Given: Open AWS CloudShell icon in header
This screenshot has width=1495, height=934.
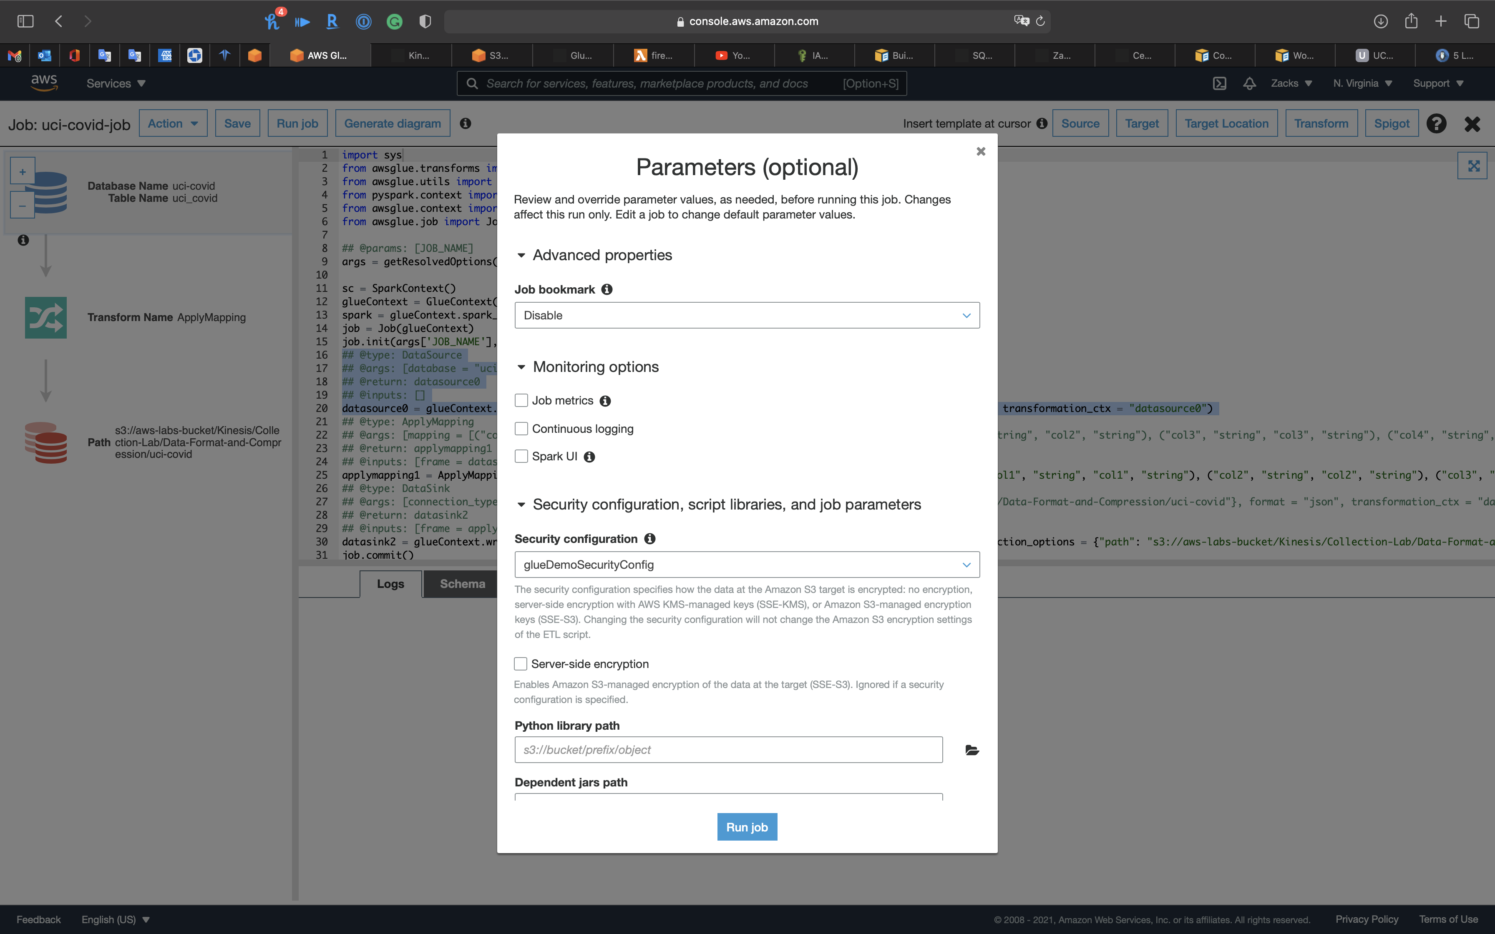Looking at the screenshot, I should (1219, 83).
